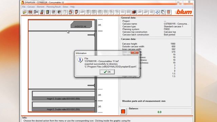
Task: Click the orange swatch beside Balance
Action: [x=123, y=111]
